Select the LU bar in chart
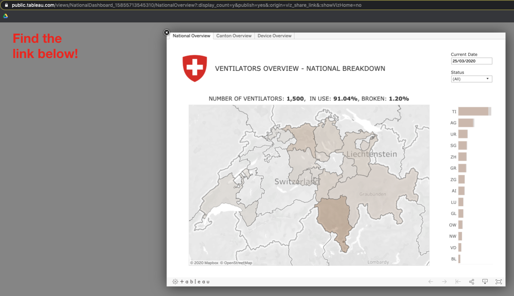This screenshot has width=514, height=296. [x=461, y=202]
